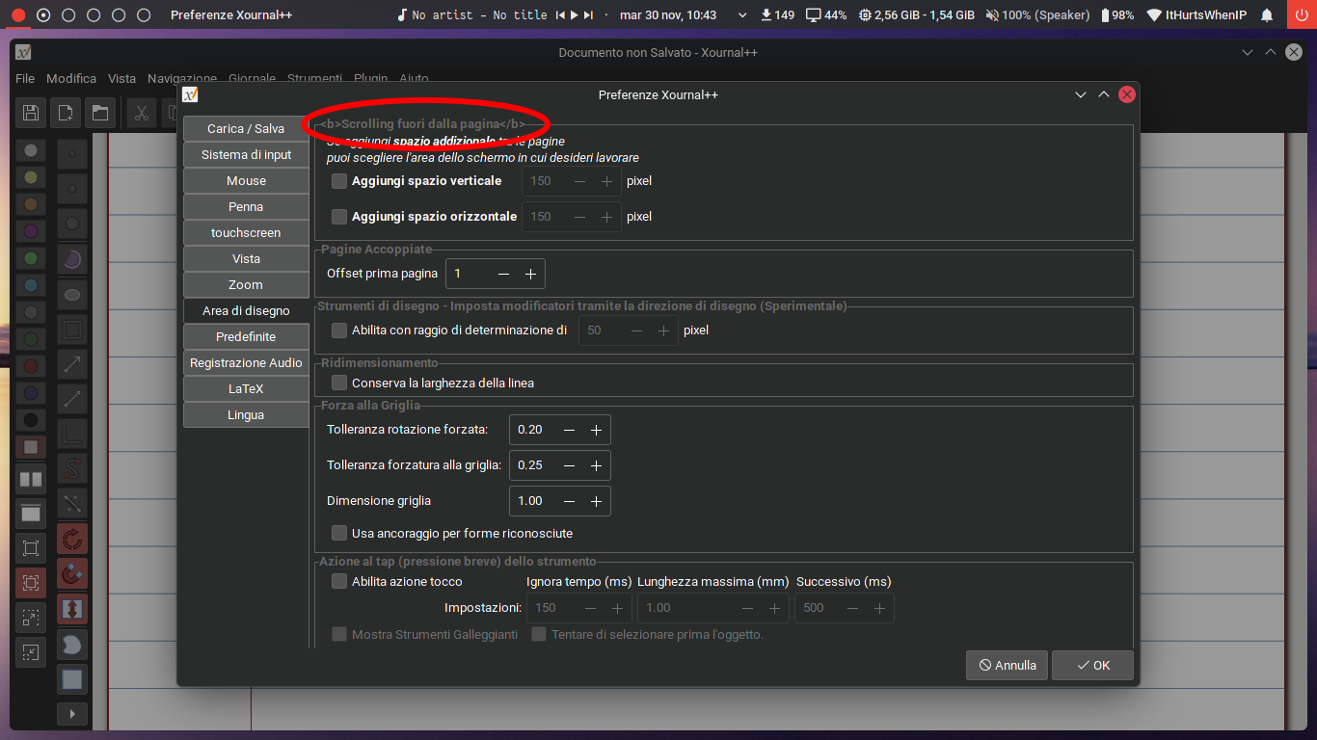Click the vertical space tool icon highlighted in red

pyautogui.click(x=72, y=610)
